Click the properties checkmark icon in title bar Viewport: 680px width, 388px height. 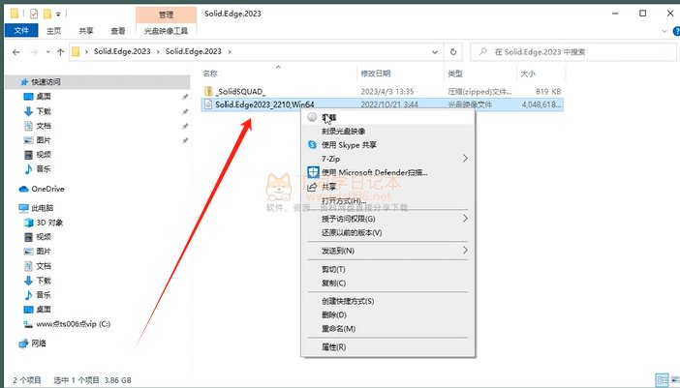[34, 14]
